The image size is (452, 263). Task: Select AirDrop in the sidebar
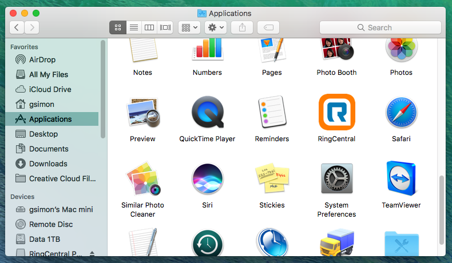42,59
